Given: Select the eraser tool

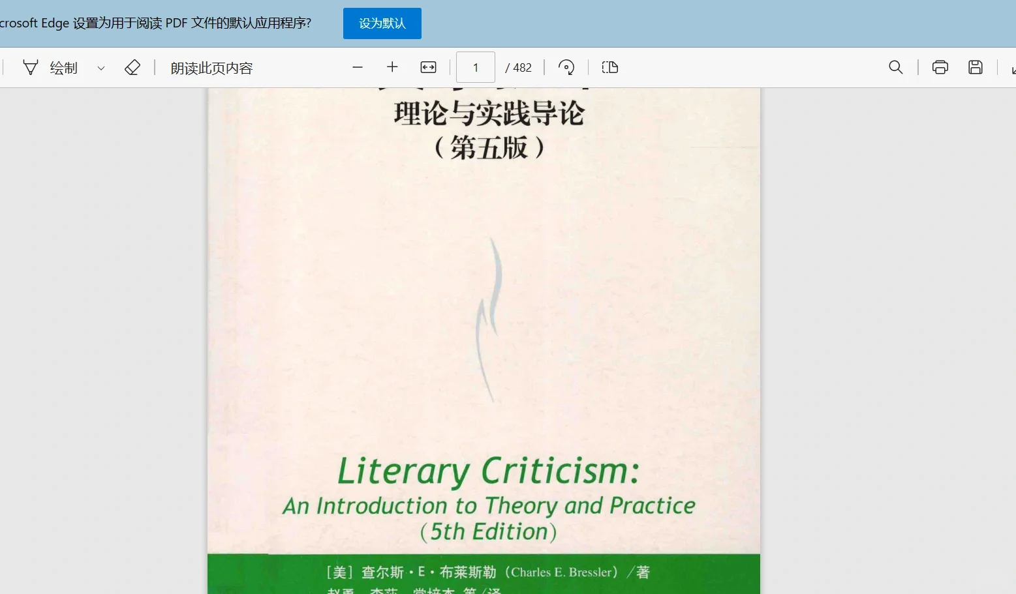Looking at the screenshot, I should [x=132, y=68].
